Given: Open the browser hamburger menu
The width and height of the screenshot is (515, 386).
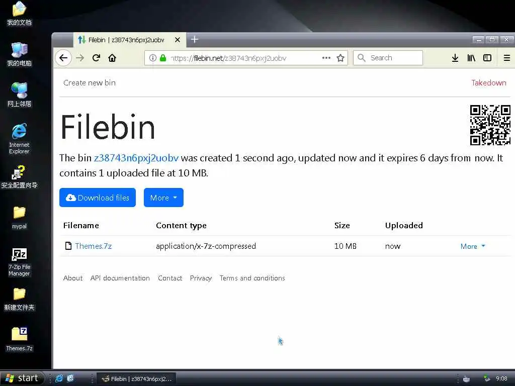Looking at the screenshot, I should click(x=507, y=58).
